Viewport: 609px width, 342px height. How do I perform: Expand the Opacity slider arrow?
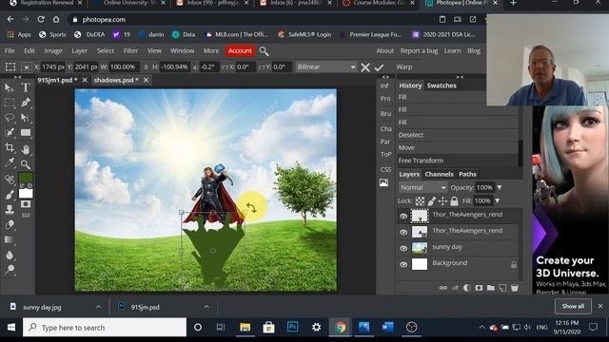coord(500,188)
